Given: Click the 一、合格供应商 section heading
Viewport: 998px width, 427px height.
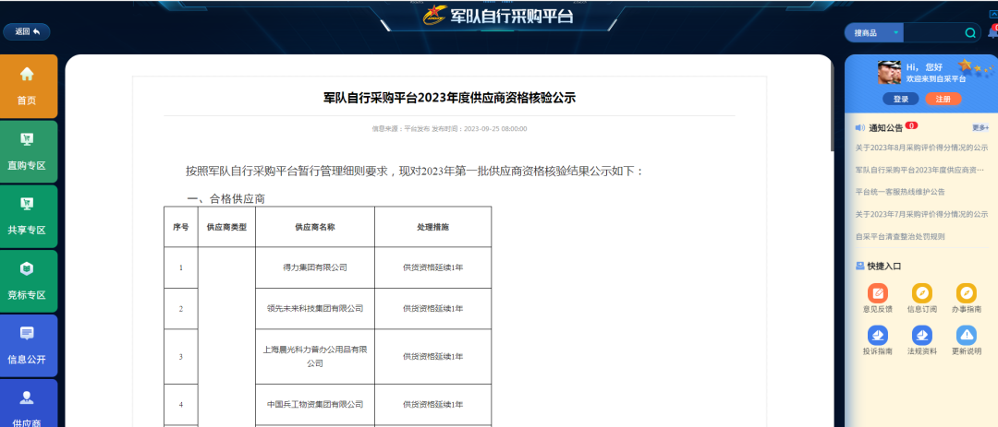Looking at the screenshot, I should (226, 199).
